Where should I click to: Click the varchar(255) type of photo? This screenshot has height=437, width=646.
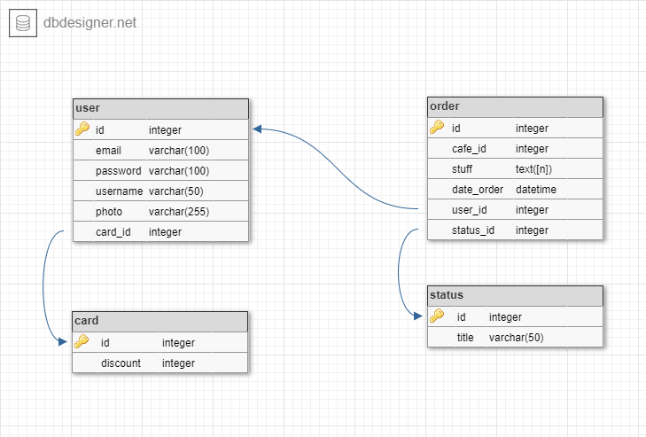[179, 212]
